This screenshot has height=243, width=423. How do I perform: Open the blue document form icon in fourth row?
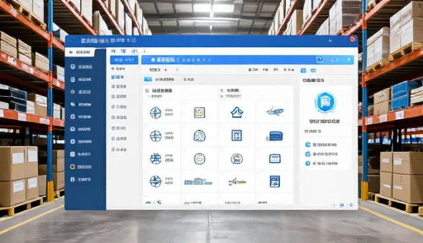(x=275, y=182)
